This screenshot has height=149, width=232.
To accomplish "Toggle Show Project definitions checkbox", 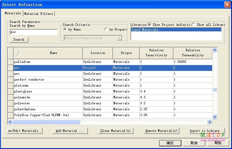I will click(x=150, y=25).
